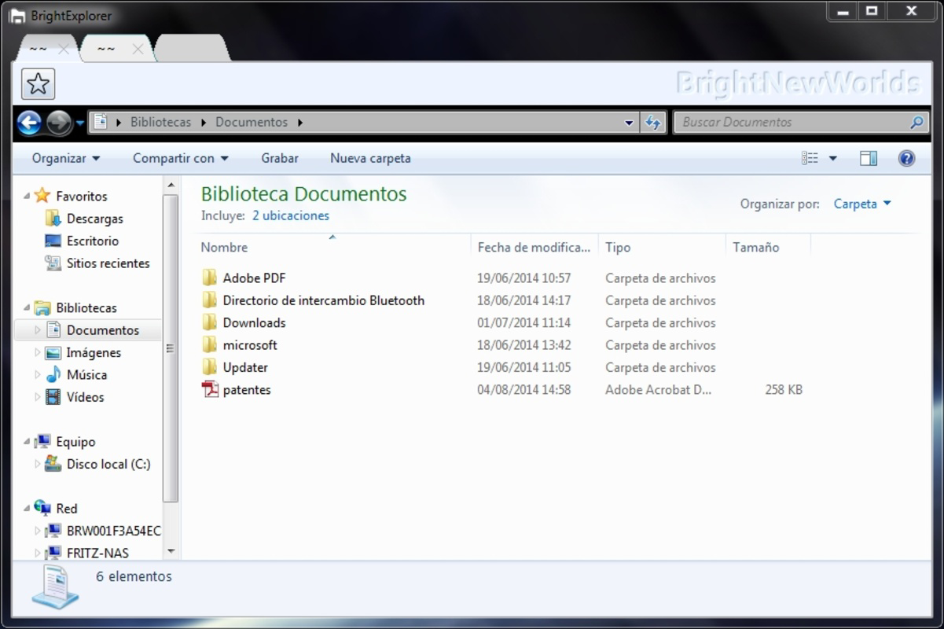Click the Grabar button
Viewport: 944px width, 629px height.
280,158
